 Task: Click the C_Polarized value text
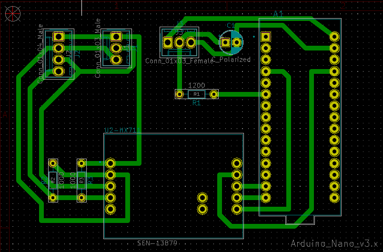(231, 60)
